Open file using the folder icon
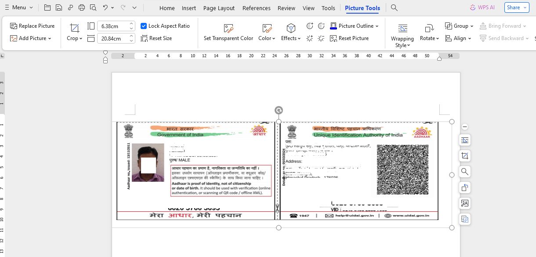Screen dimensions: 536x257 pyautogui.click(x=47, y=7)
